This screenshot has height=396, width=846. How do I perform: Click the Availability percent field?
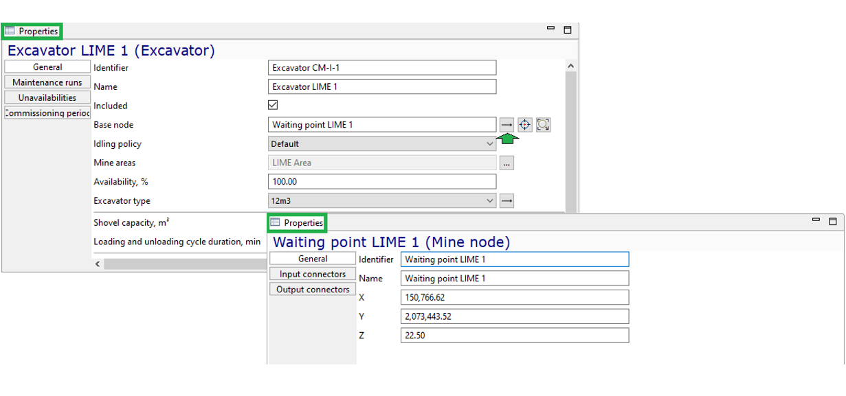click(x=382, y=181)
